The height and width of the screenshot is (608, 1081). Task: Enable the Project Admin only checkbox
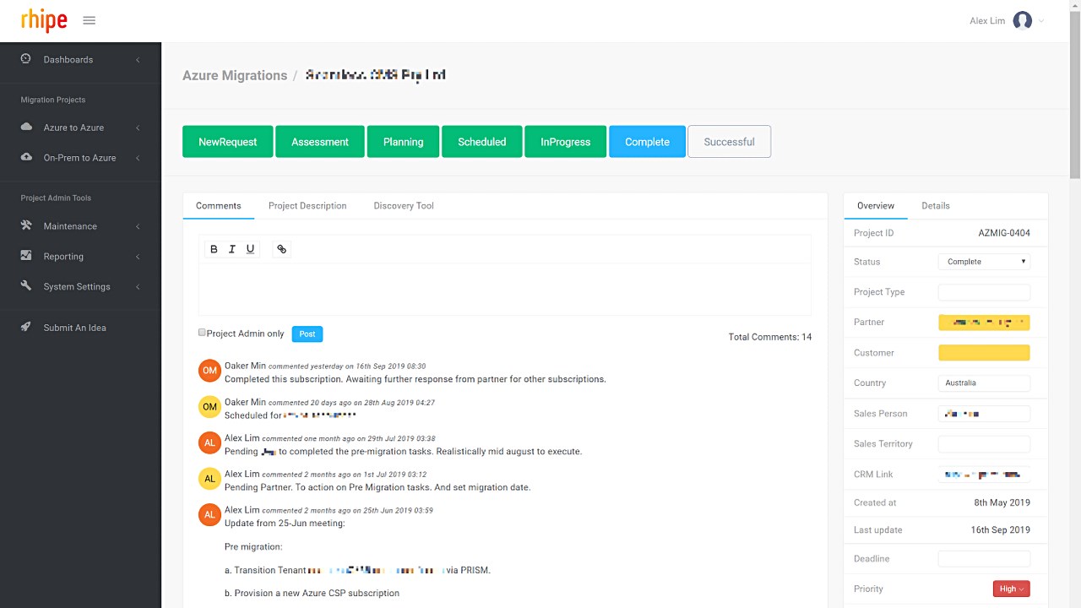coord(202,333)
